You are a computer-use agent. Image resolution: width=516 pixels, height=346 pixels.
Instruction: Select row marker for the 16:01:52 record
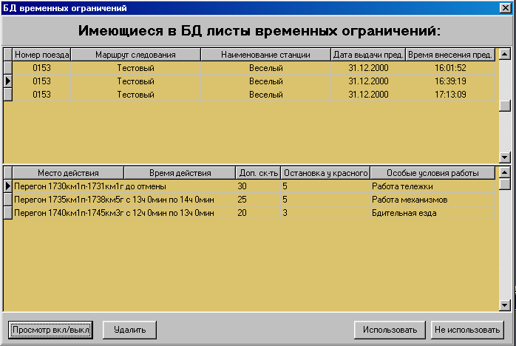(x=8, y=68)
